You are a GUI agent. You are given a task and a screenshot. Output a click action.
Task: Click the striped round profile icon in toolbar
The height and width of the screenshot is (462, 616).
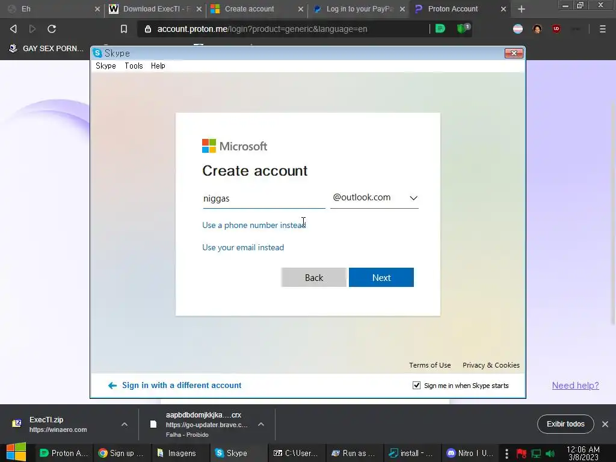(x=518, y=29)
